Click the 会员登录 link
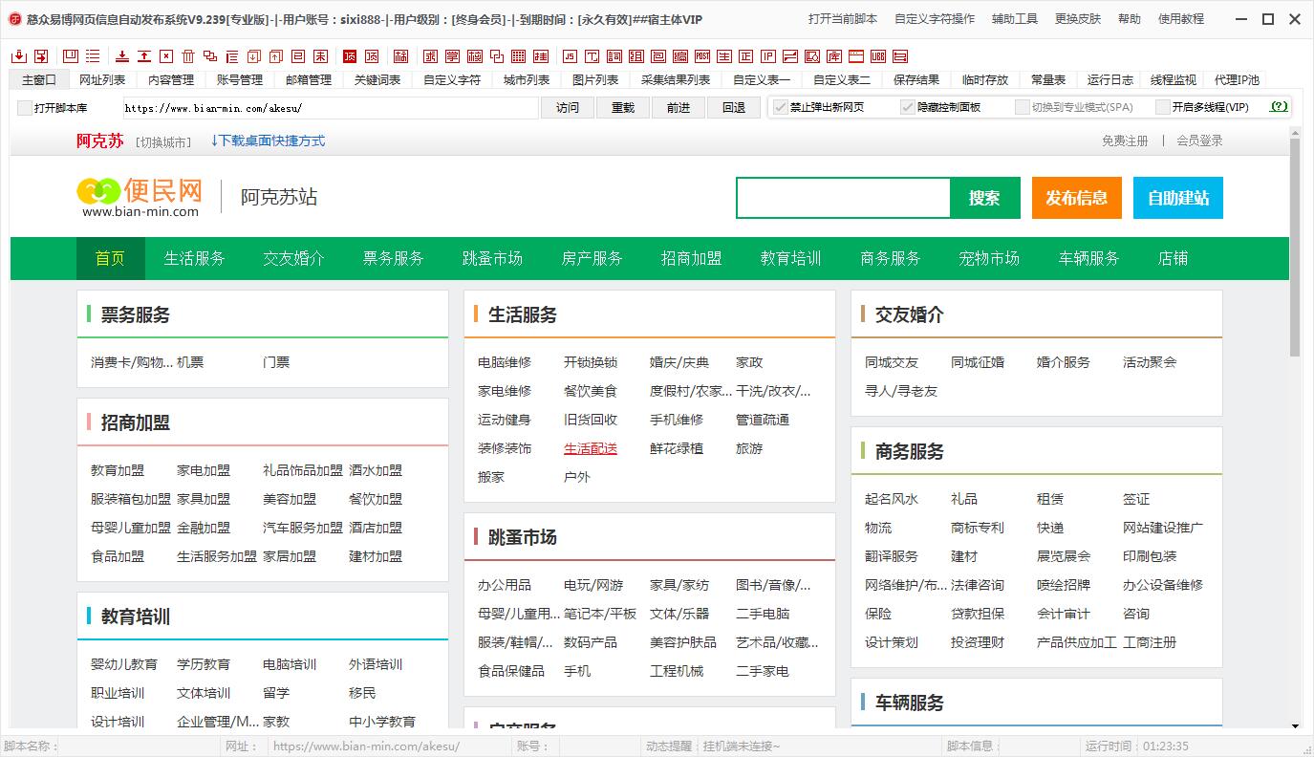 [x=1199, y=141]
